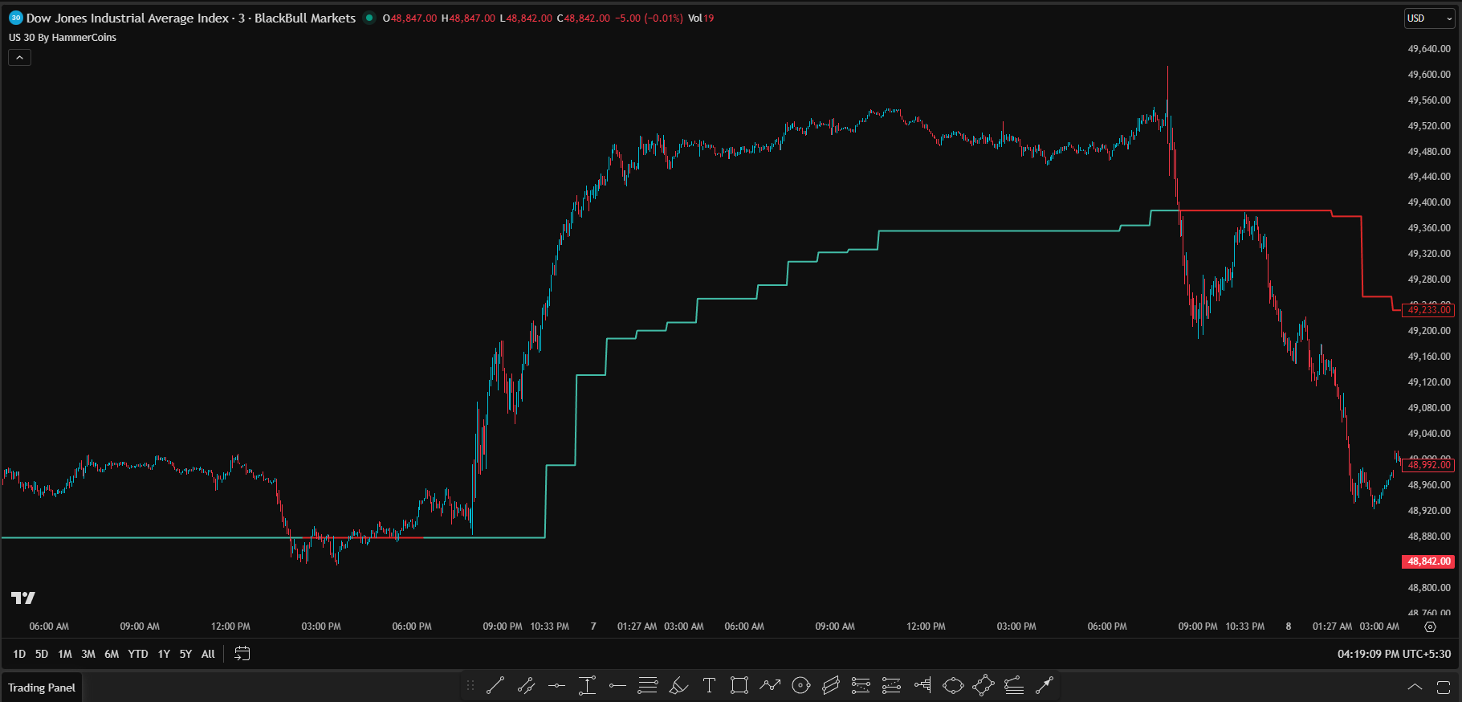The image size is (1462, 702).
Task: Open the USD currency dropdown
Action: (1429, 18)
